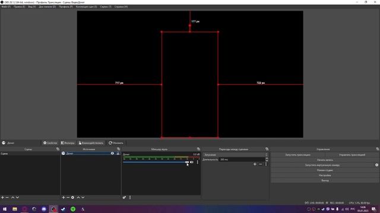Undock the Audio Mixer panel

(198, 149)
